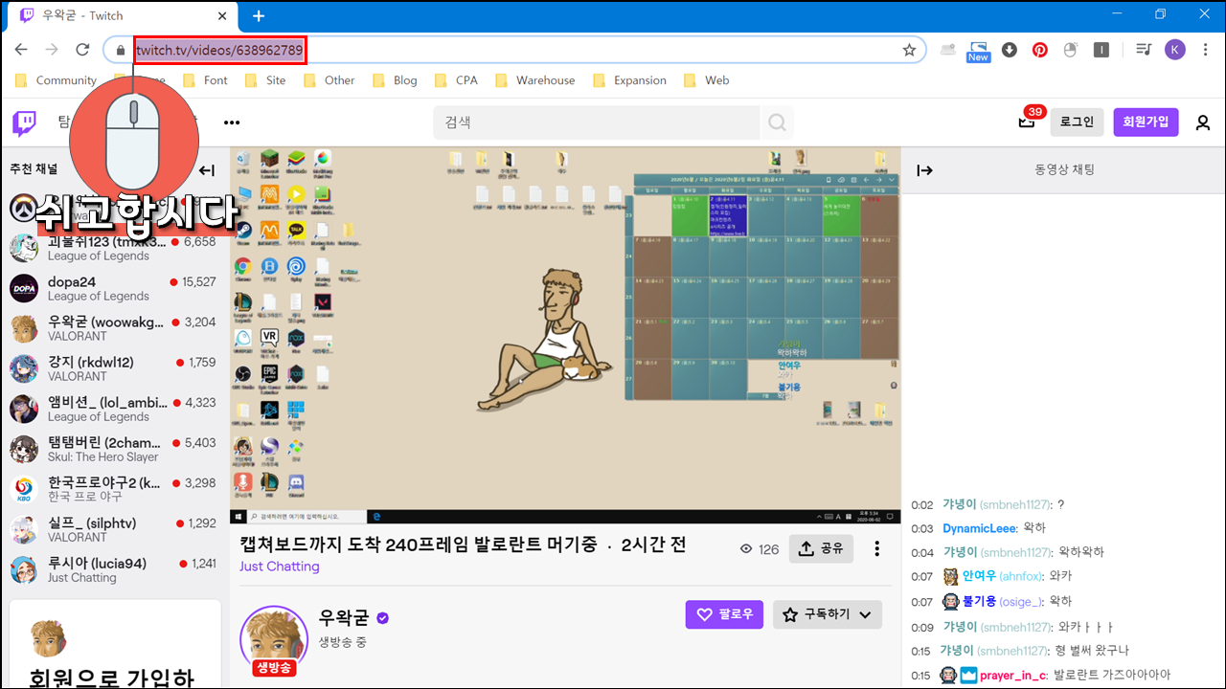This screenshot has height=689, width=1226.
Task: Click the browser forward arrow
Action: point(52,50)
